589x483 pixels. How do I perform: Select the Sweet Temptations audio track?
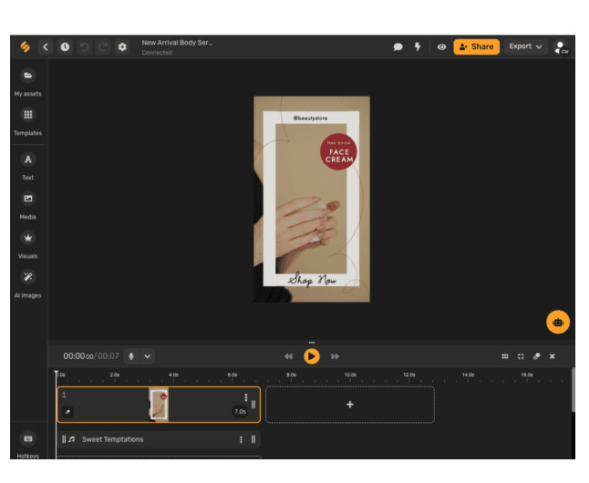tap(159, 439)
